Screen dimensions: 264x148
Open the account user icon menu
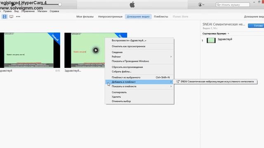(x=201, y=5)
